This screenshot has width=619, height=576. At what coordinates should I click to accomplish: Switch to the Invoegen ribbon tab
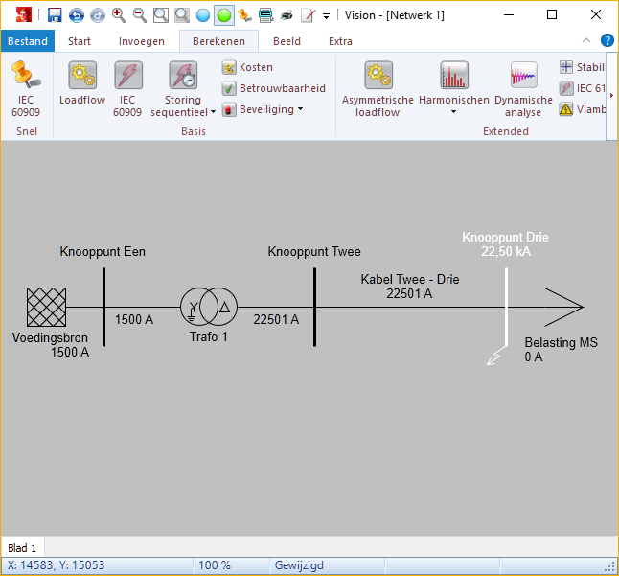142,41
